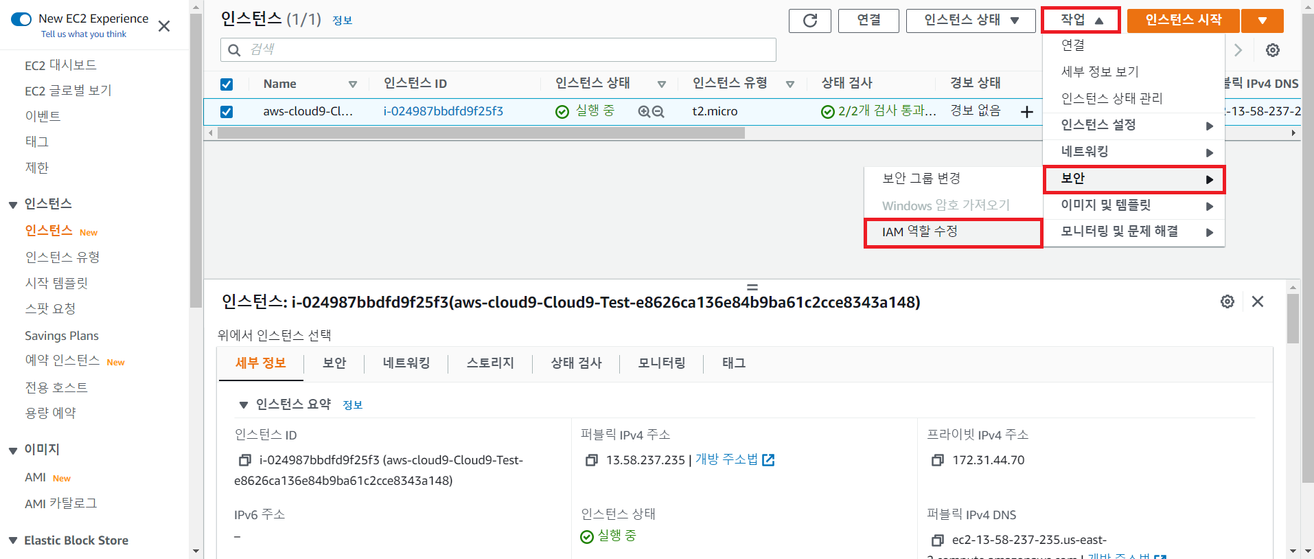Close the instance details panel

tap(1258, 301)
